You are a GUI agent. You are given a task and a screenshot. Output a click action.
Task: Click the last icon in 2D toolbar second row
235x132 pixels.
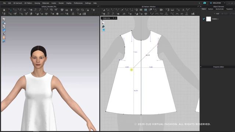coord(193,14)
